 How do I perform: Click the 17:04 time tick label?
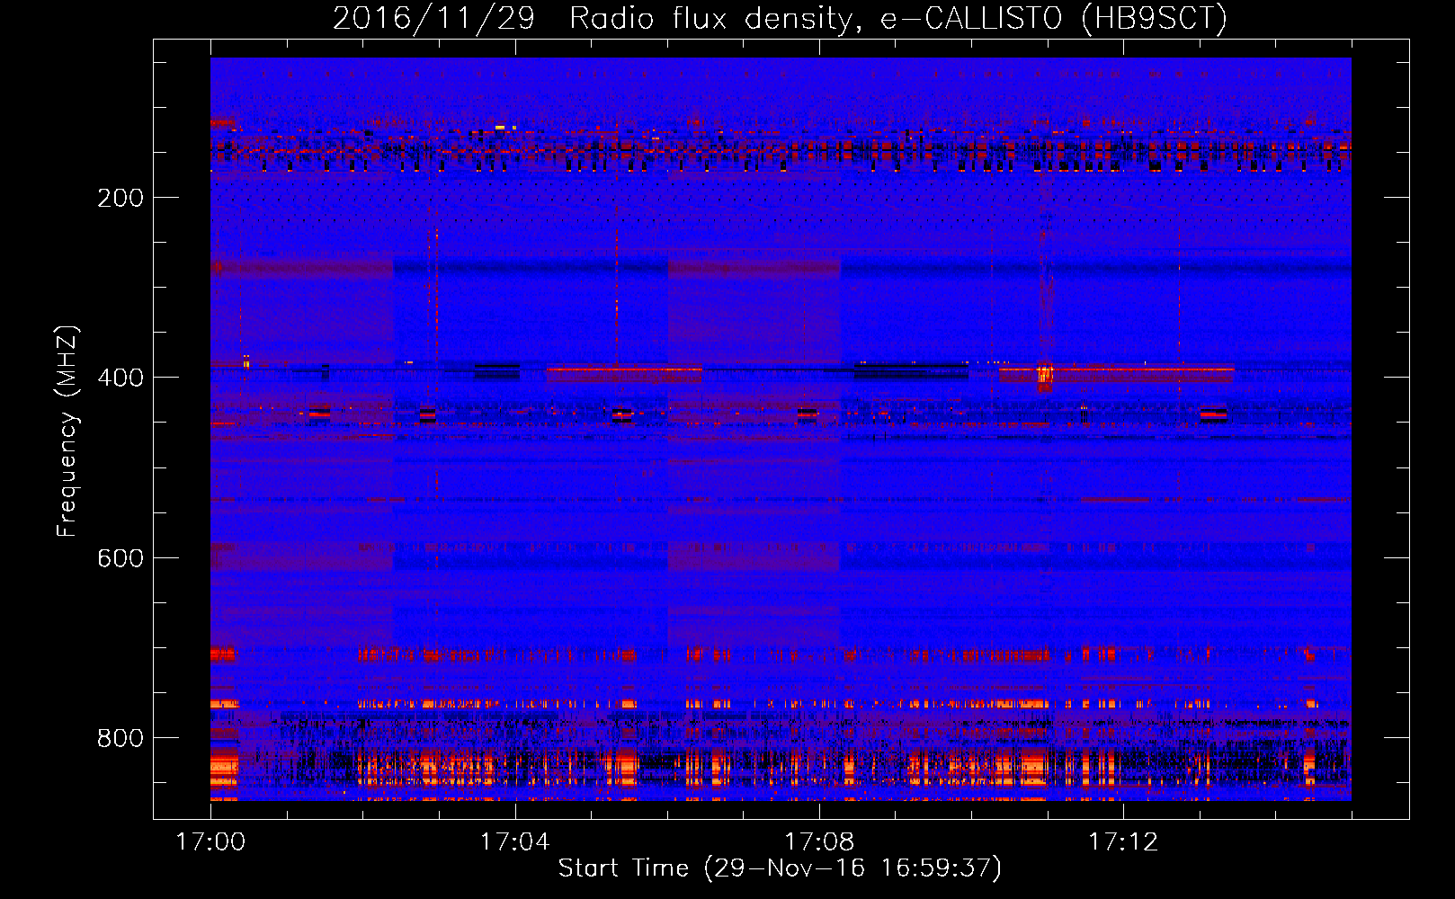[514, 842]
